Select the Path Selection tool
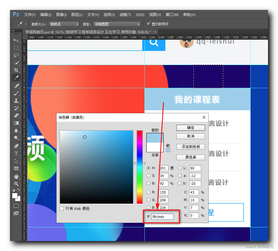Screen dimensions: 278x251 [16, 161]
